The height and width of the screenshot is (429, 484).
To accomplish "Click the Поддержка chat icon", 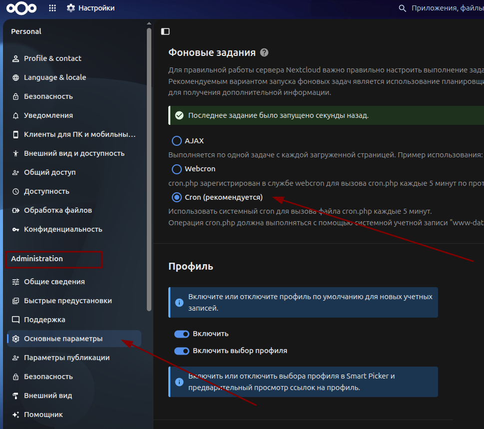I will click(16, 320).
